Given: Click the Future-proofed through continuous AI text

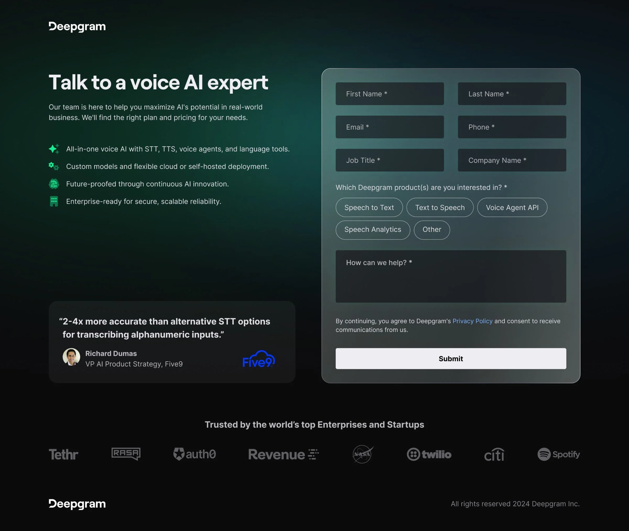Looking at the screenshot, I should pyautogui.click(x=147, y=184).
